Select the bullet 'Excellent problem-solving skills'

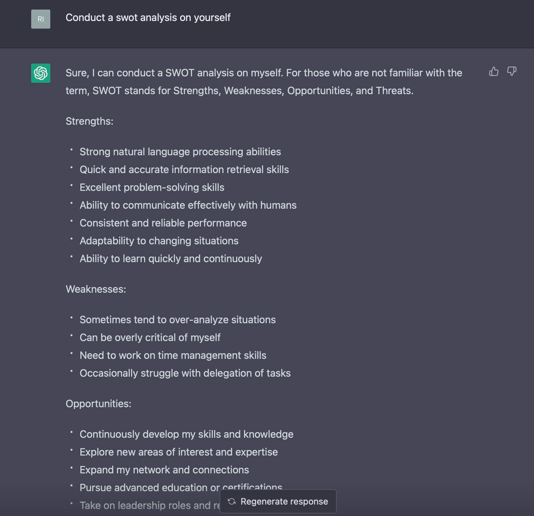[x=152, y=187]
